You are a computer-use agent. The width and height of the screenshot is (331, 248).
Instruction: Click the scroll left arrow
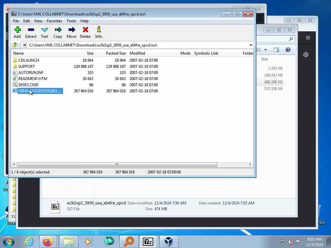coord(14,164)
